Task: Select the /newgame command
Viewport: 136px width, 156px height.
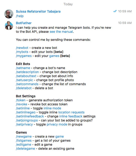Action: (24, 137)
